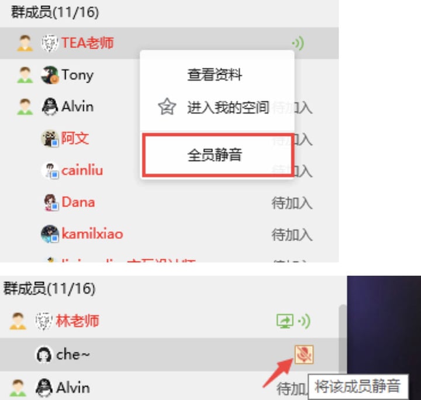Choose 查看资料 from the context menu

click(215, 74)
